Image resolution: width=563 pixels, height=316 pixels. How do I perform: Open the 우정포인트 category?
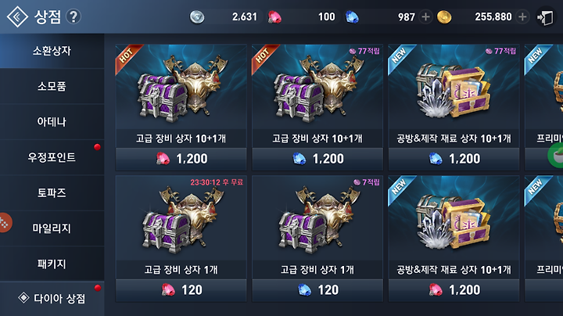pos(52,157)
